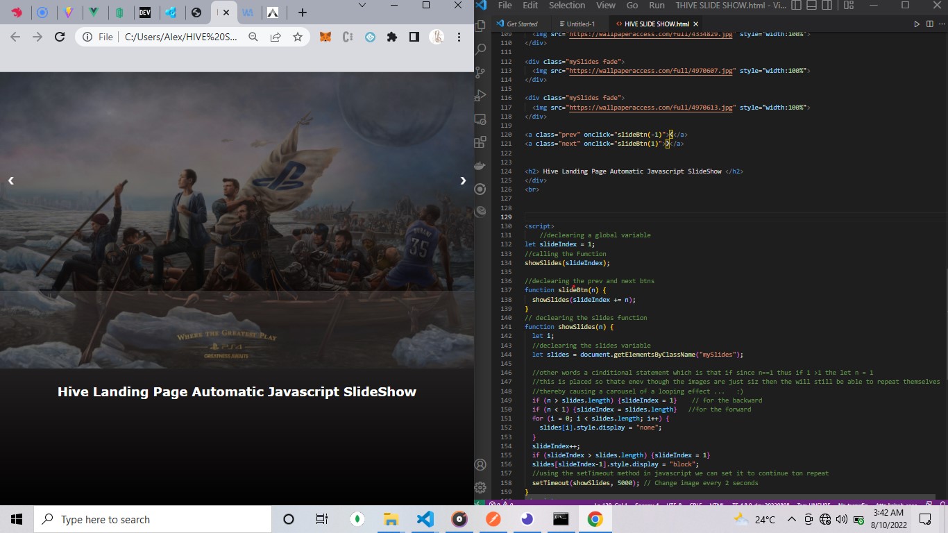Image resolution: width=948 pixels, height=533 pixels.
Task: Click the slideshow heading on the page
Action: click(x=237, y=391)
